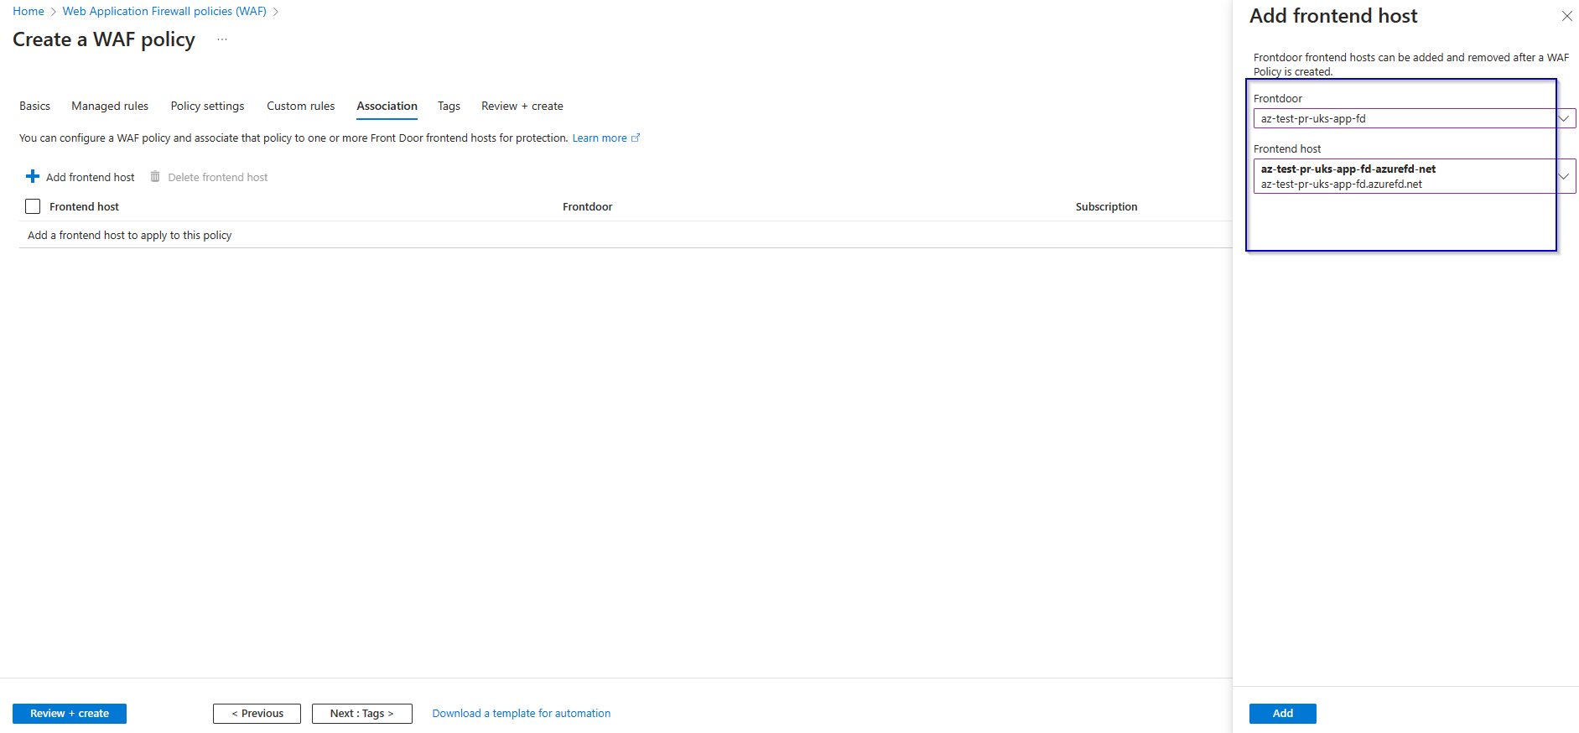This screenshot has height=733, width=1579.
Task: Click the Add button in the panel
Action: click(x=1283, y=713)
